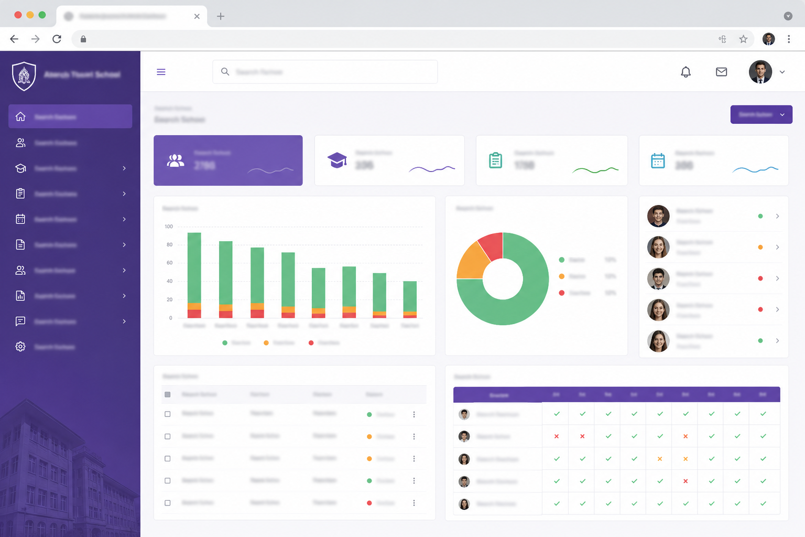Click the orange legend dot beside donut chart

562,276
